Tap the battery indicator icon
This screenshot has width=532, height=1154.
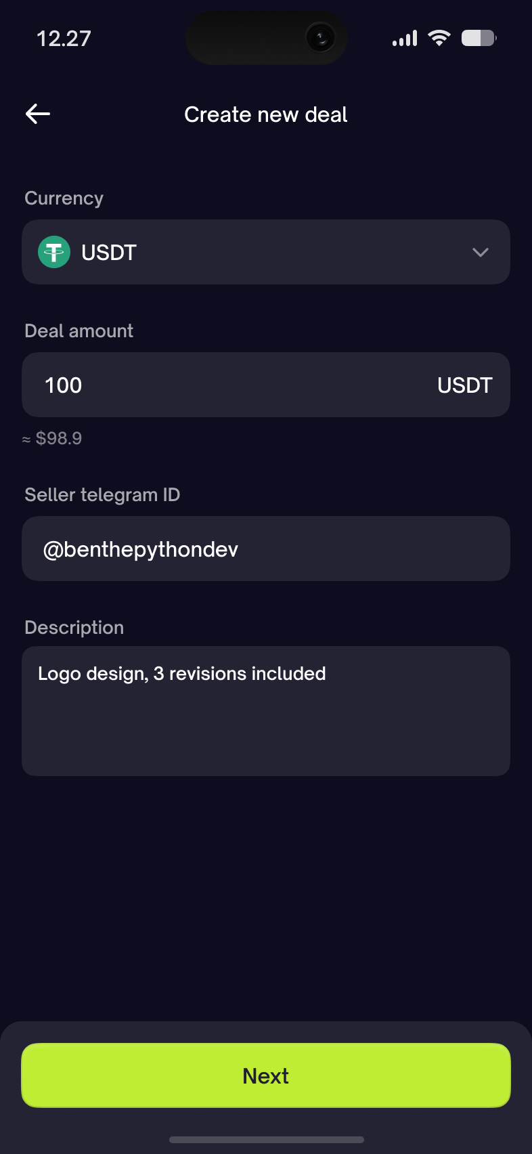point(479,38)
